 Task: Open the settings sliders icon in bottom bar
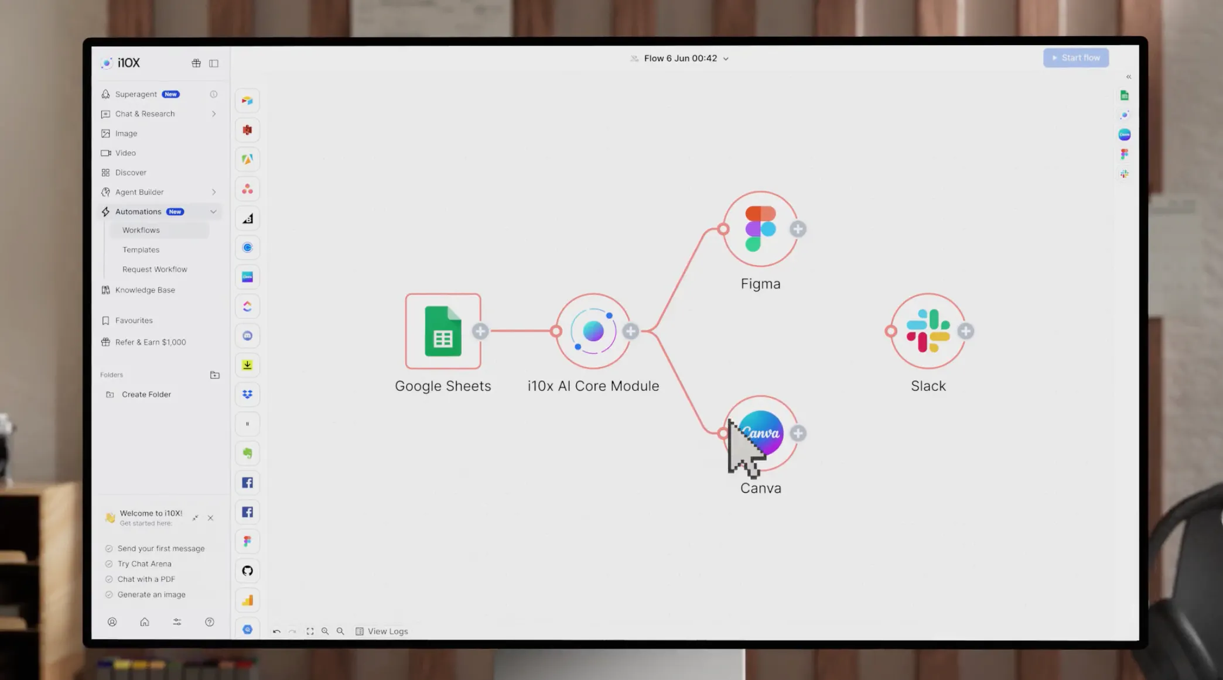pos(177,622)
